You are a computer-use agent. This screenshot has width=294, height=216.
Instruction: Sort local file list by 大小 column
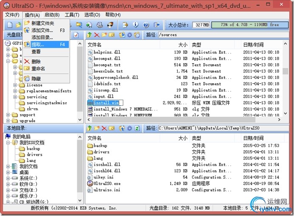pyautogui.click(x=175, y=138)
